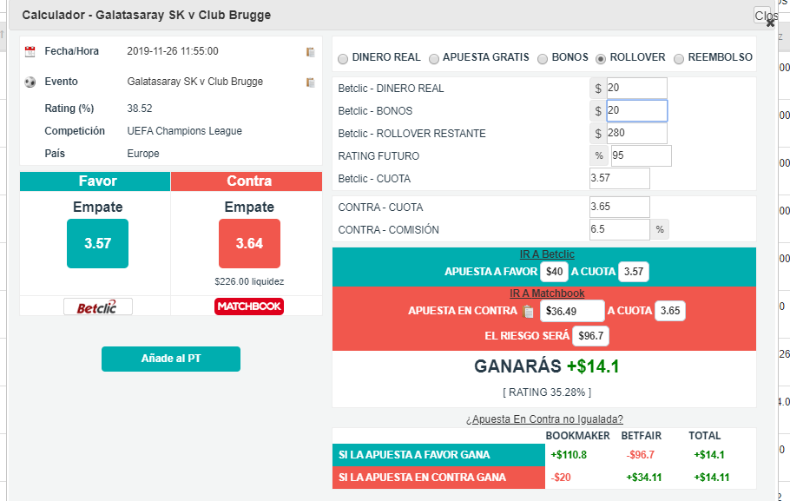Open the Matchbook exchange logo

(249, 307)
